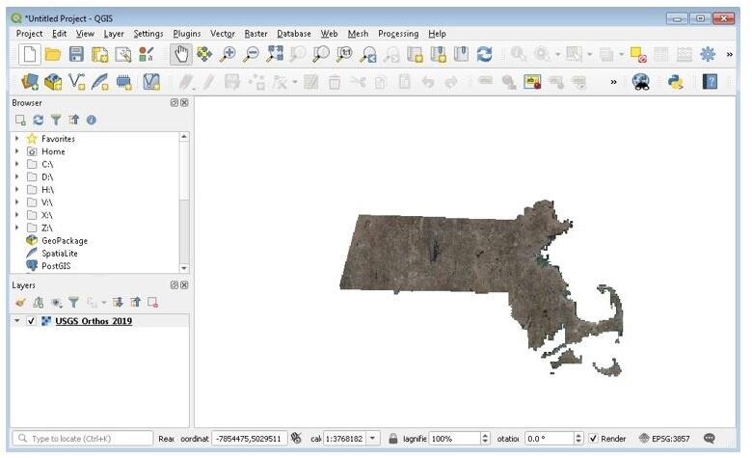Select the Pan Map hand tool
Screen dimensions: 752x458
(180, 56)
